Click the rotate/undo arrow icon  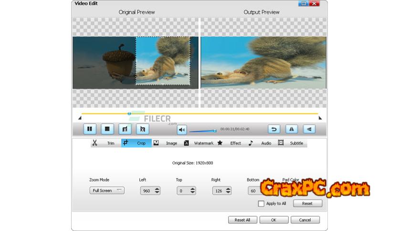point(273,129)
